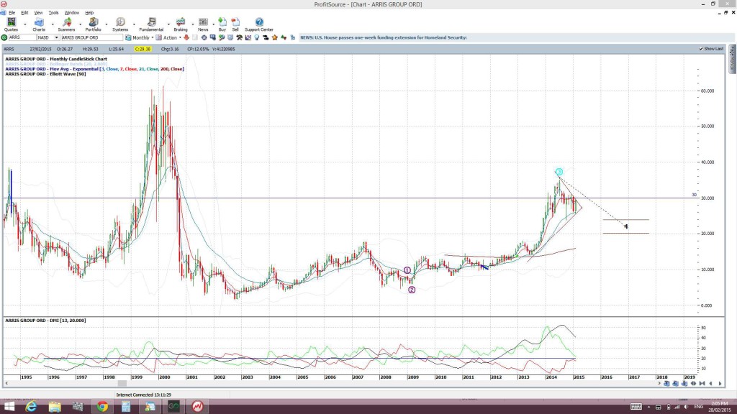
Task: Open the Edit menu
Action: click(24, 13)
